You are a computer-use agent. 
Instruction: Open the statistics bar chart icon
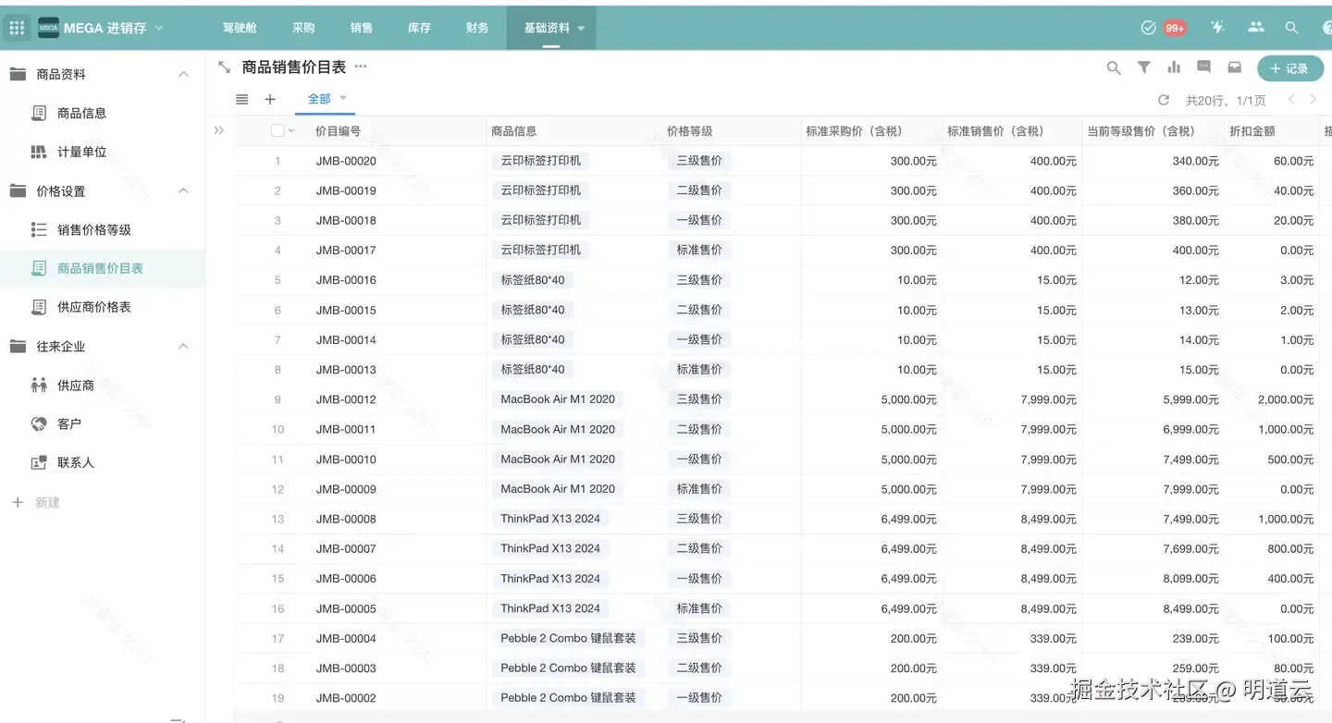(x=1174, y=67)
